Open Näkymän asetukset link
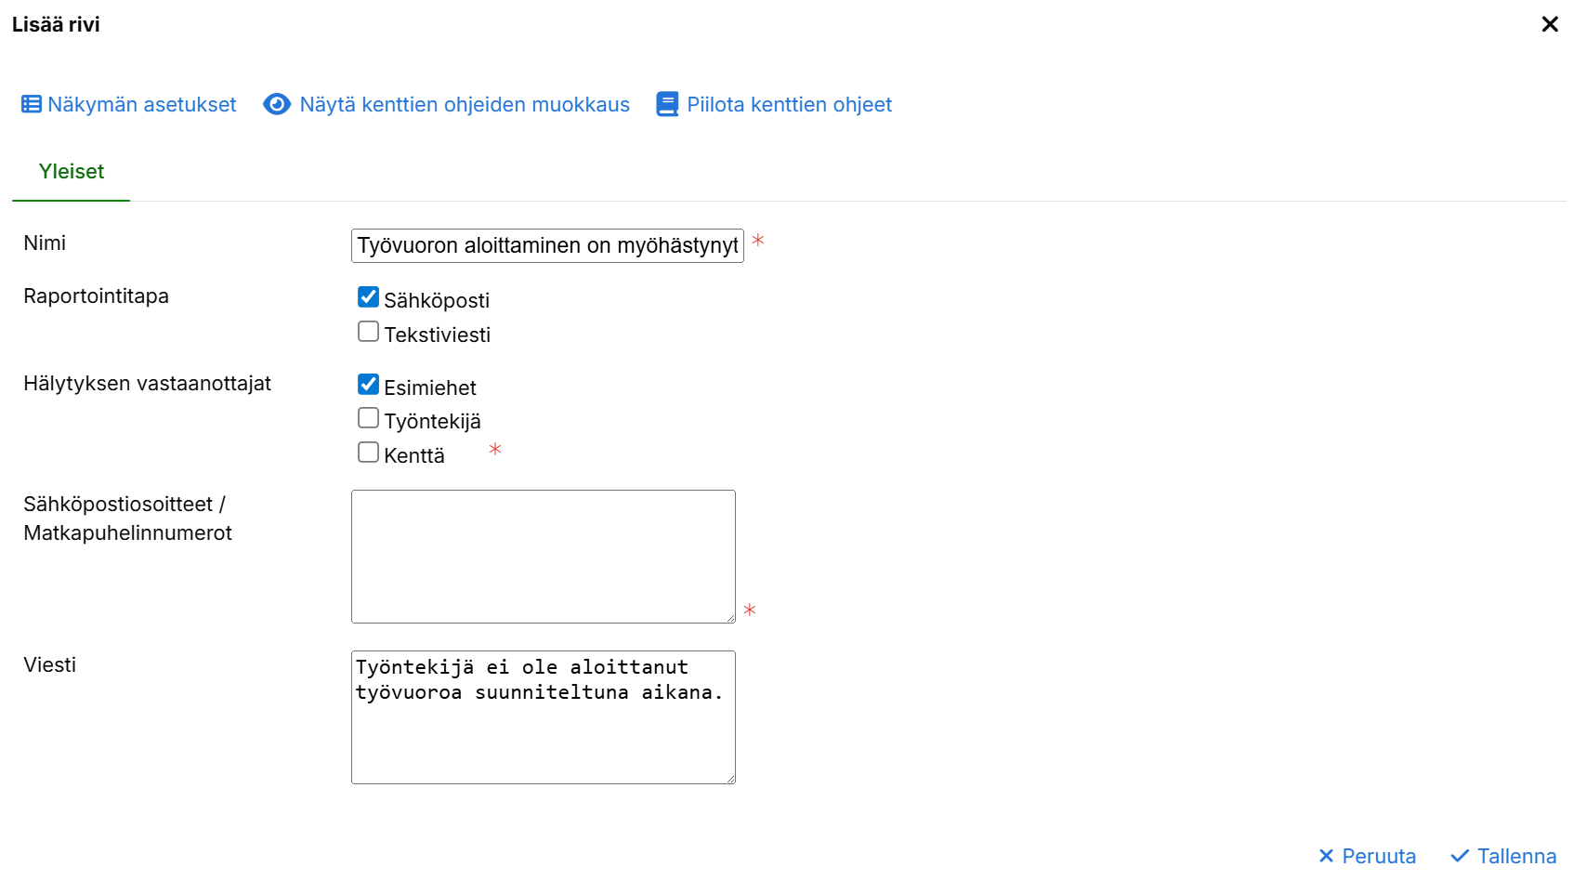The width and height of the screenshot is (1573, 880). (x=141, y=104)
